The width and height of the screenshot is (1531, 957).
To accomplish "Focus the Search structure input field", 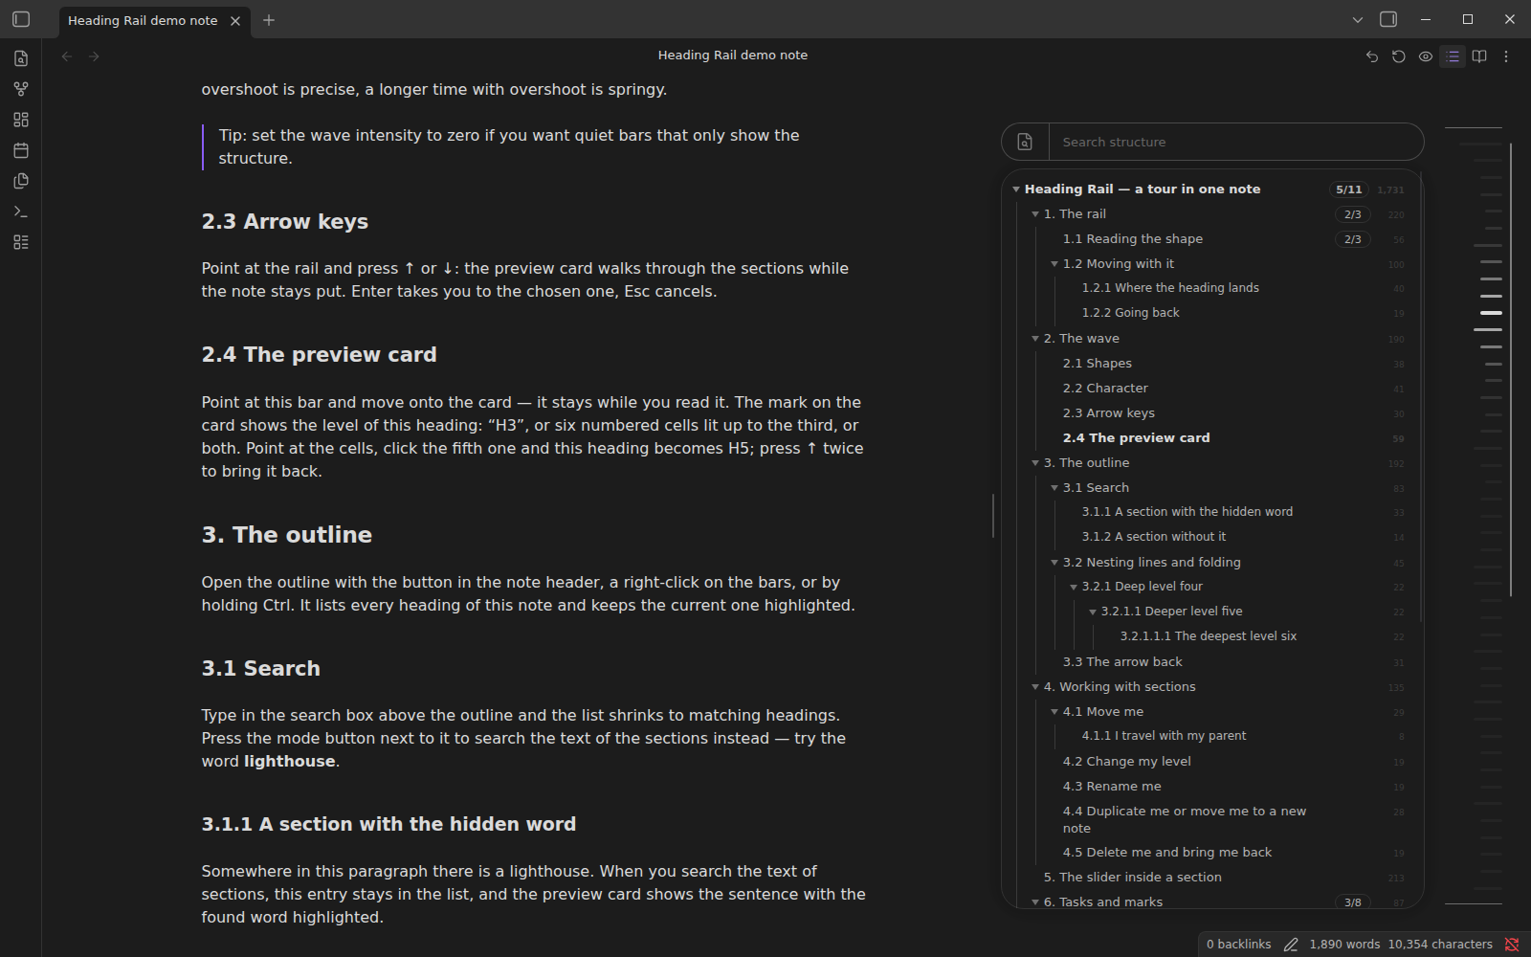I will tap(1235, 142).
